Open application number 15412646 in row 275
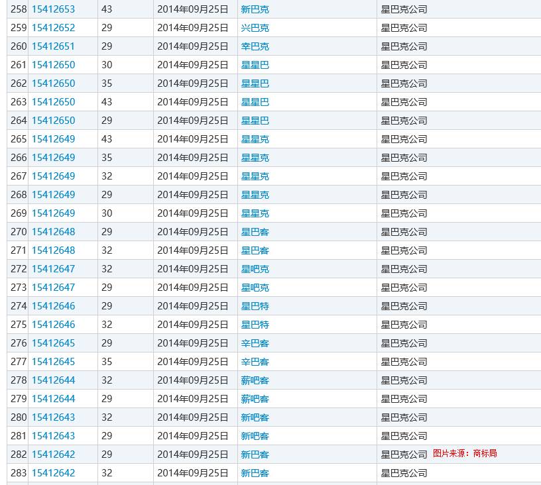Image resolution: width=541 pixels, height=485 pixels. pos(53,325)
